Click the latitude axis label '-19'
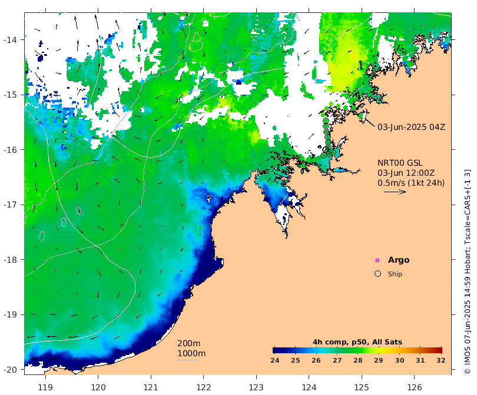Image resolution: width=477 pixels, height=395 pixels. pyautogui.click(x=10, y=314)
